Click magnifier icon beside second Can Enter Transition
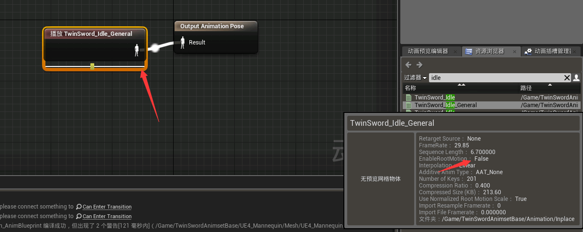 [78, 216]
